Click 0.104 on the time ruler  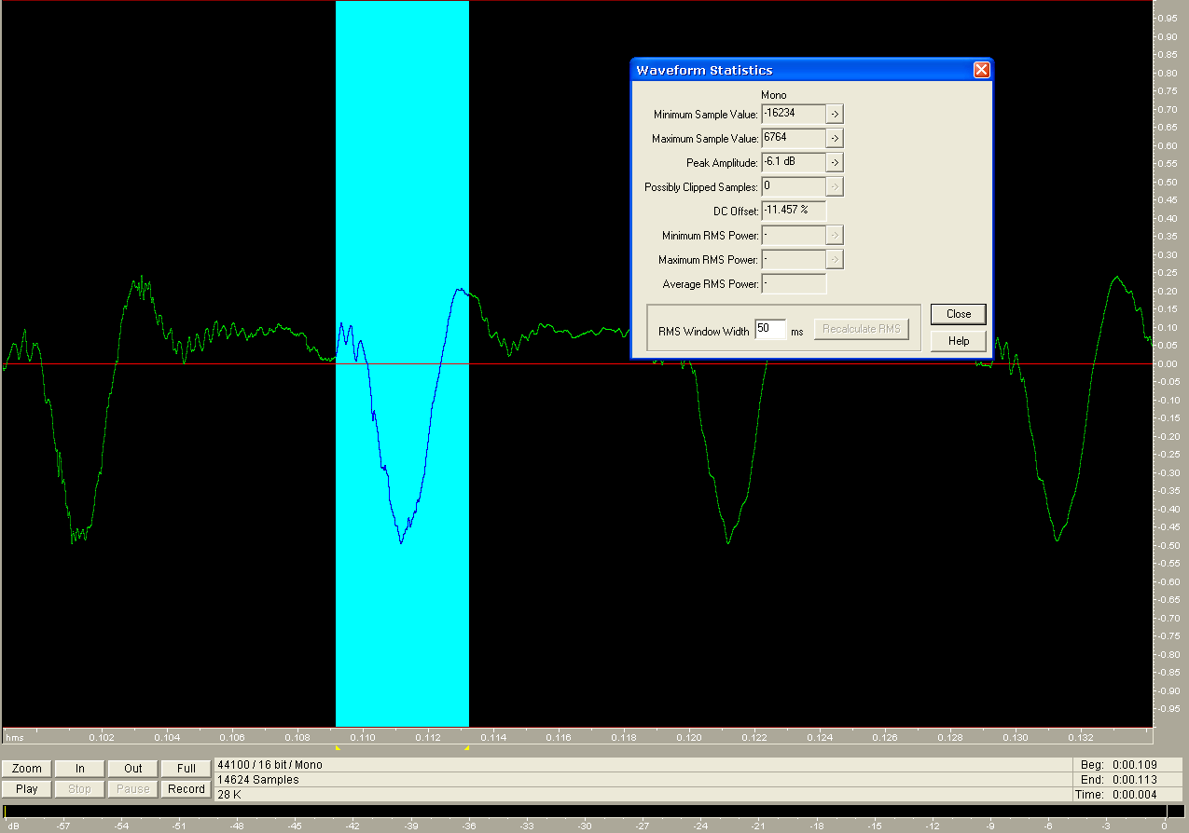click(x=167, y=738)
